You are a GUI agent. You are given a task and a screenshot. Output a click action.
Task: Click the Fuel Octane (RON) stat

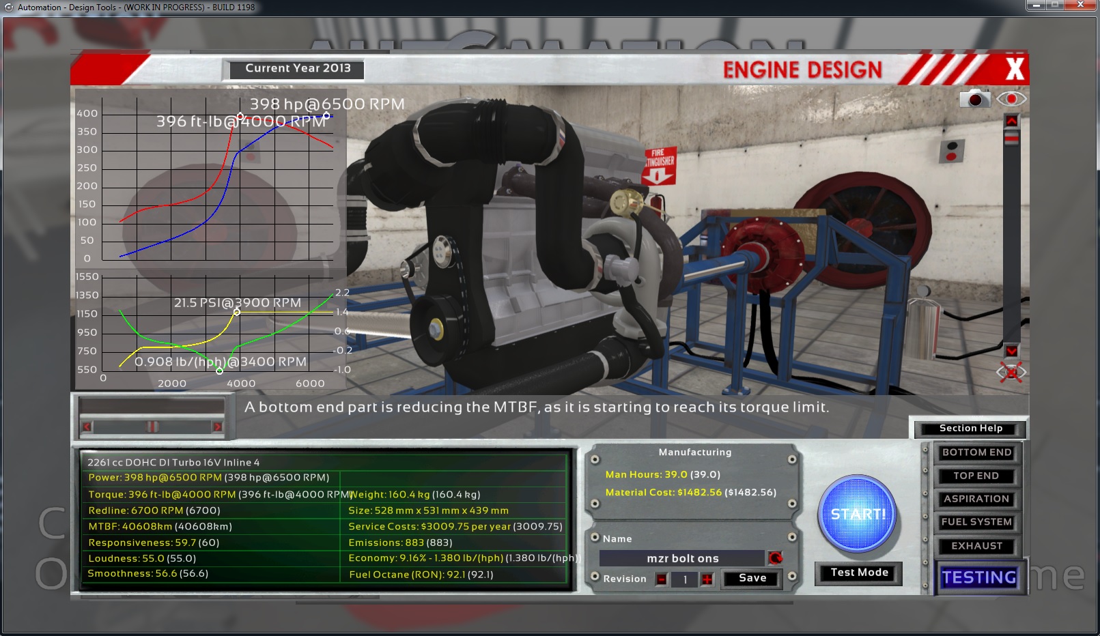point(421,575)
